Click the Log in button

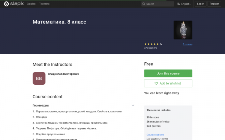pos(201,4)
